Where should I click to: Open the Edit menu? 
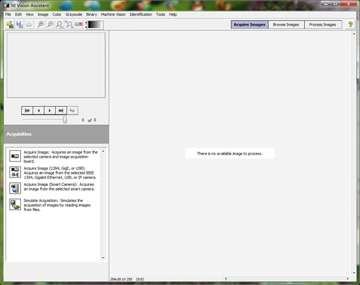tap(18, 14)
